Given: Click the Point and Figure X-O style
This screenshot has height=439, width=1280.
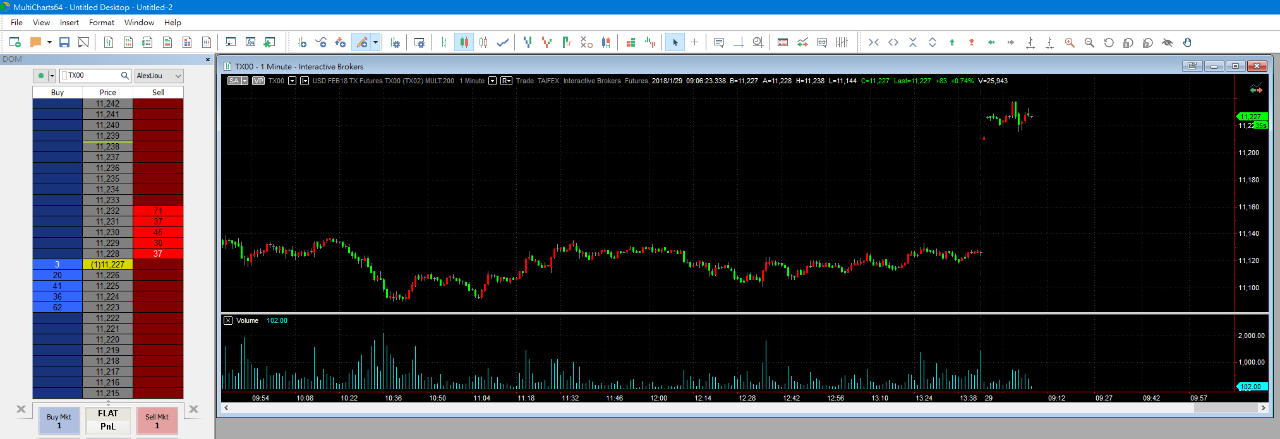Looking at the screenshot, I should pos(586,42).
